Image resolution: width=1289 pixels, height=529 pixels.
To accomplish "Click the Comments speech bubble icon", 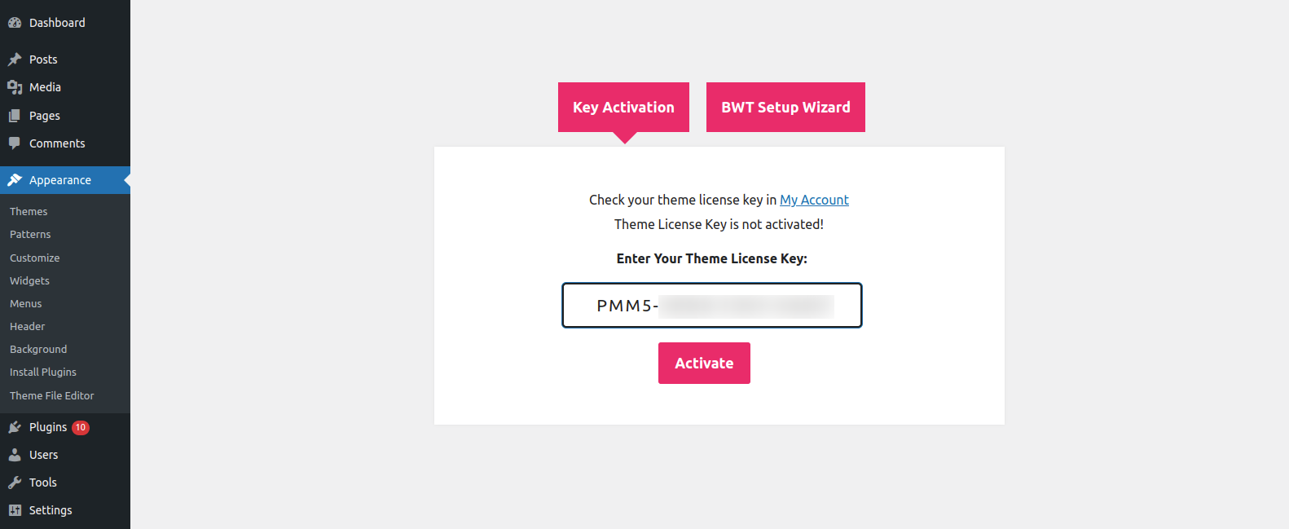I will tap(15, 143).
